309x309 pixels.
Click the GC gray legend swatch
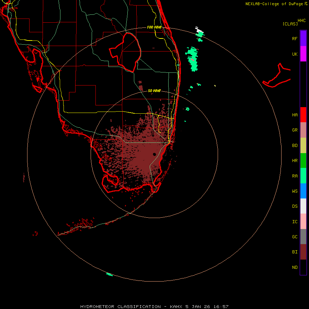pos(303,237)
